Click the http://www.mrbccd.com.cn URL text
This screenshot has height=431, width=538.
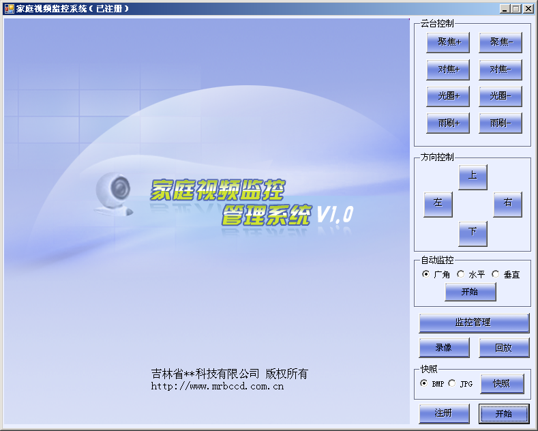tap(218, 387)
